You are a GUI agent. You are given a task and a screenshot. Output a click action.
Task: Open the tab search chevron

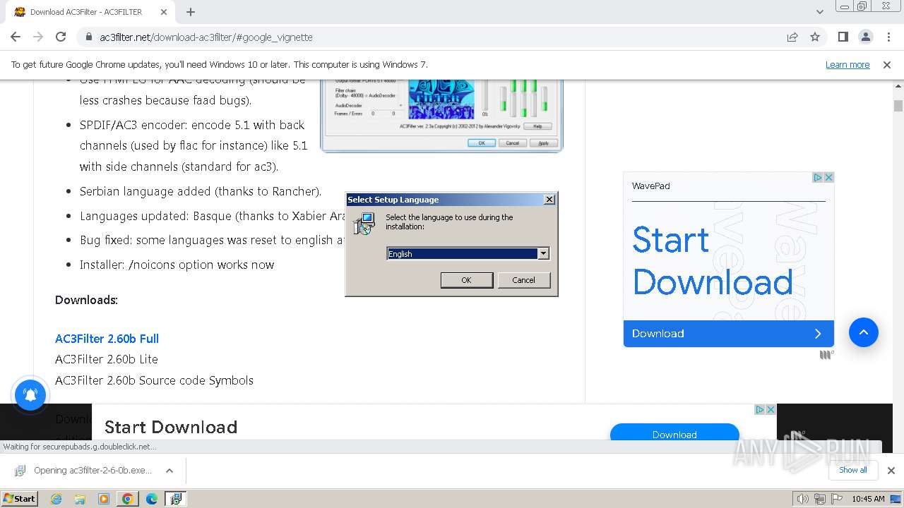click(819, 12)
